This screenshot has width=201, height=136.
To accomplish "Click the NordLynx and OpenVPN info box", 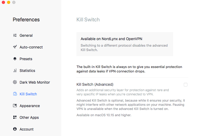I will tap(125, 44).
